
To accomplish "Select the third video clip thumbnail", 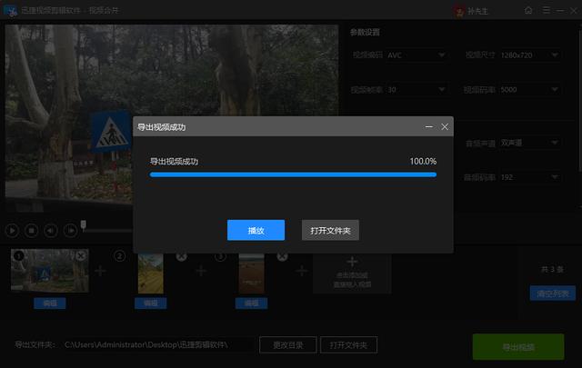I will pyautogui.click(x=252, y=274).
